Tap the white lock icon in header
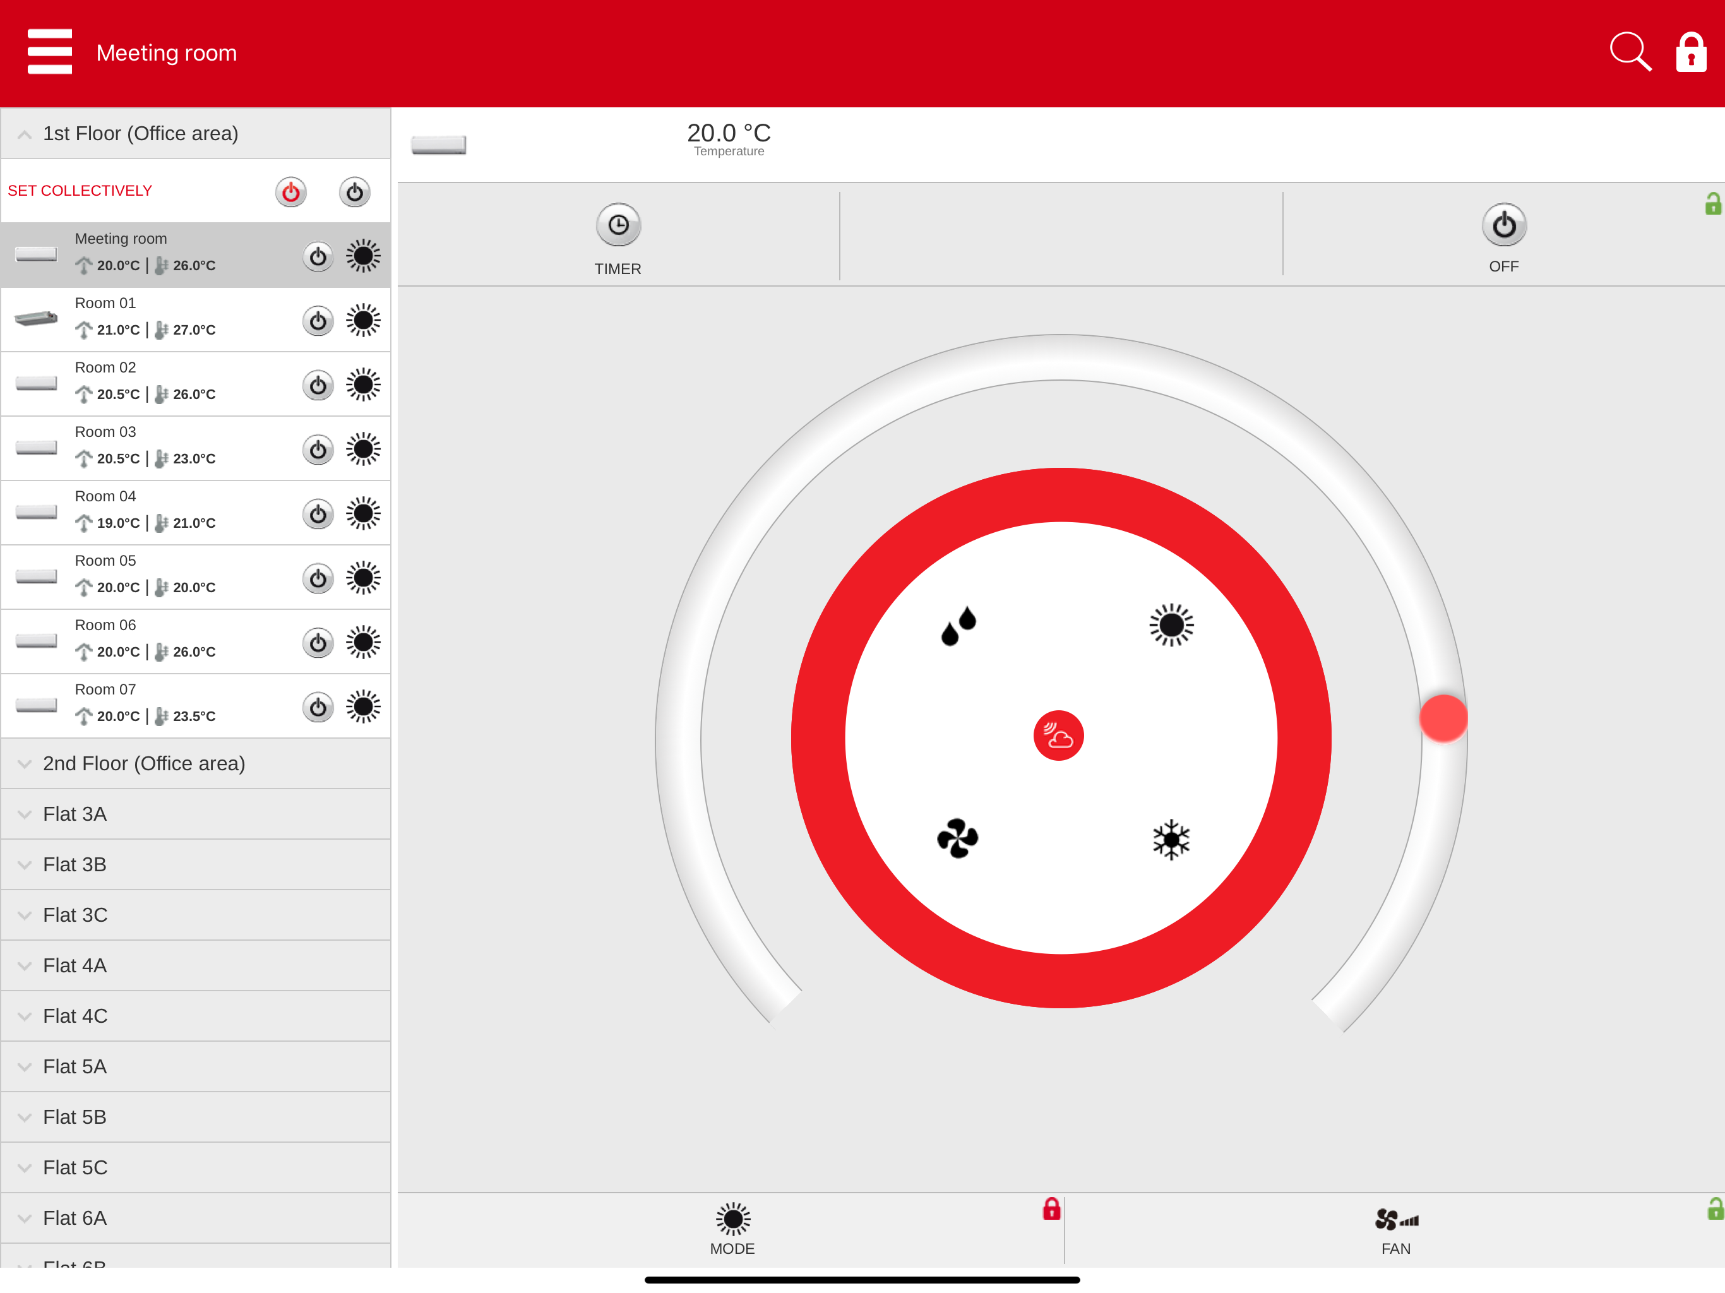 (x=1691, y=52)
